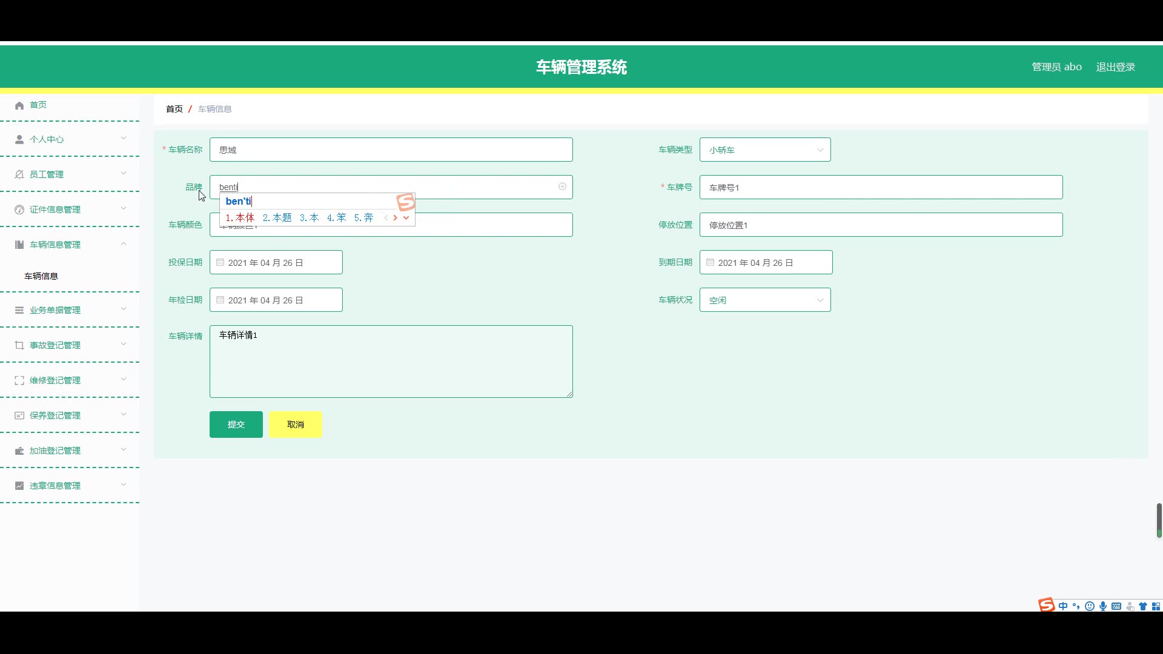Open calendar icon of 投保日期 field
The image size is (1163, 654).
click(220, 263)
